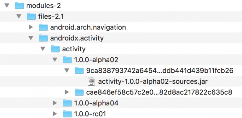The width and height of the screenshot is (242, 118).
Task: Expand the cae846ef58c57c2e0 hash folder
Action: [x=67, y=92]
